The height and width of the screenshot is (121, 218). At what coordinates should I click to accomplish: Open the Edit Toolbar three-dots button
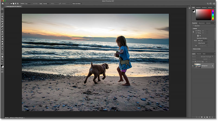(2, 62)
